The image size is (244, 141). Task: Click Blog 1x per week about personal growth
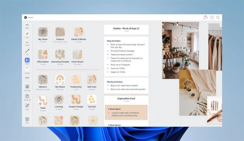(128, 89)
